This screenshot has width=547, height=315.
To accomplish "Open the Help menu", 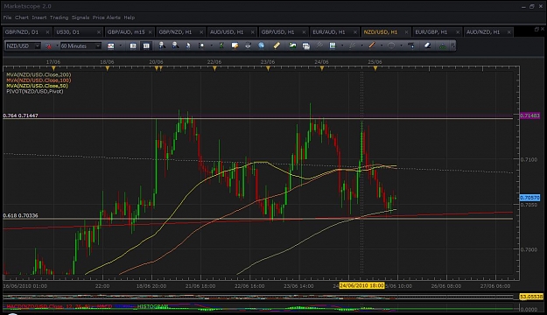I will (129, 17).
